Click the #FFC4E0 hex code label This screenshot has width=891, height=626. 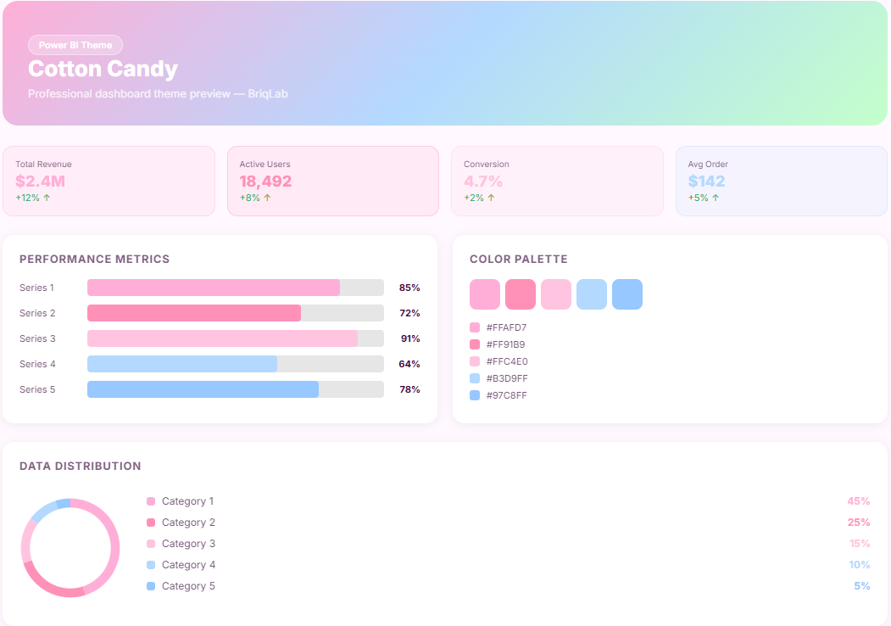point(507,361)
